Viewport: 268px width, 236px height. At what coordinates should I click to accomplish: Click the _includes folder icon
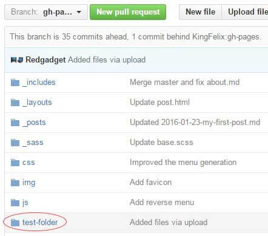click(15, 83)
